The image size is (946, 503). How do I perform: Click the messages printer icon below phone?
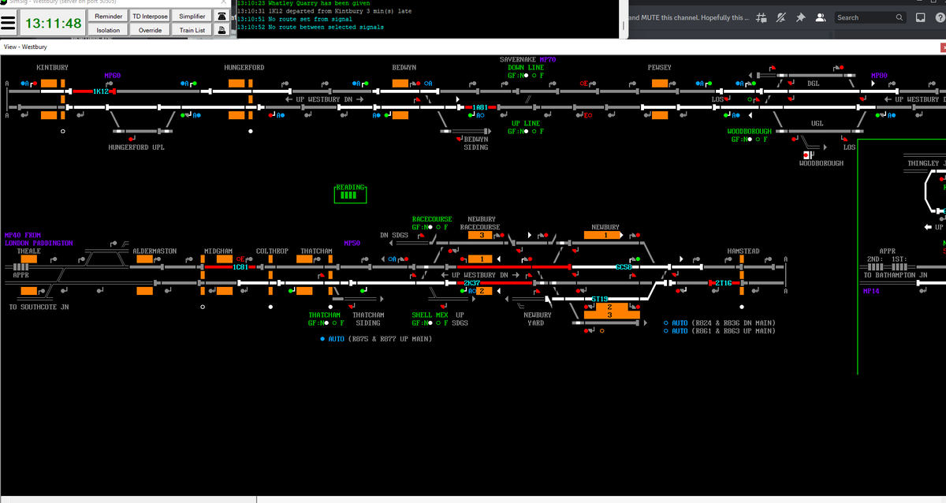pyautogui.click(x=222, y=30)
